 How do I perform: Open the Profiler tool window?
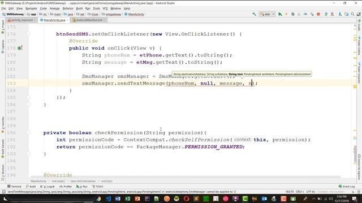(66, 187)
